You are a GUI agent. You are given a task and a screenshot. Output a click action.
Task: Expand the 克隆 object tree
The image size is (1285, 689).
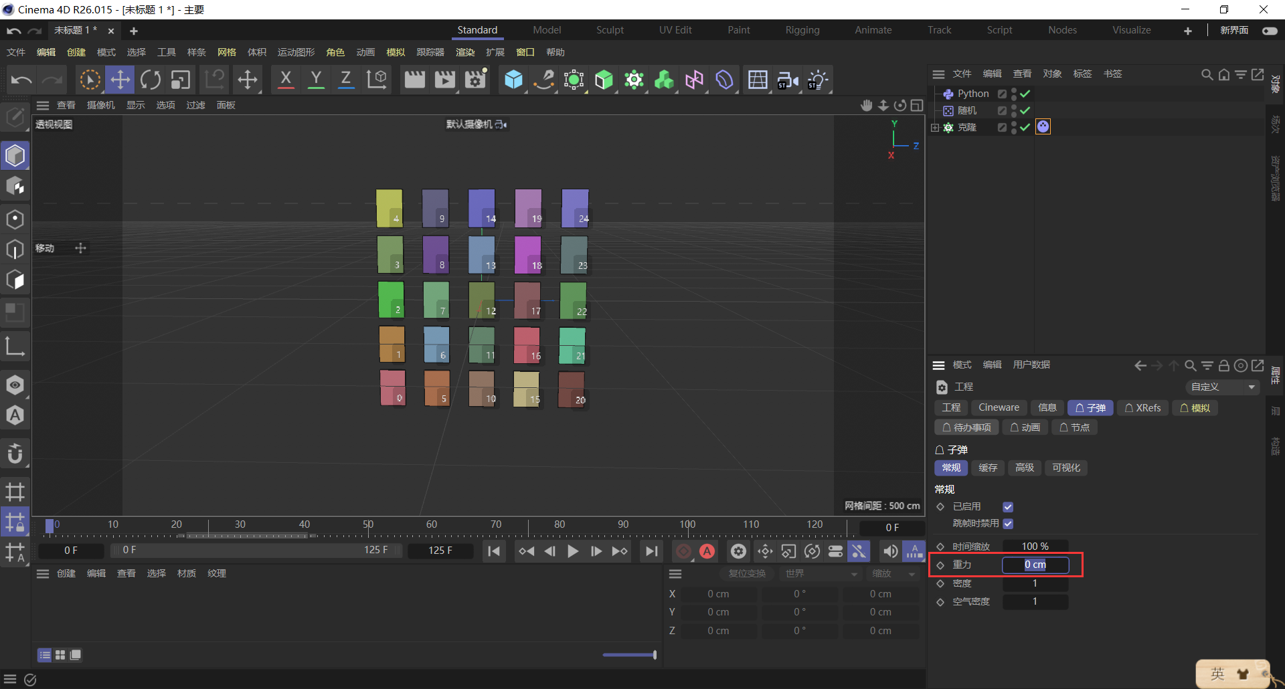pyautogui.click(x=935, y=127)
